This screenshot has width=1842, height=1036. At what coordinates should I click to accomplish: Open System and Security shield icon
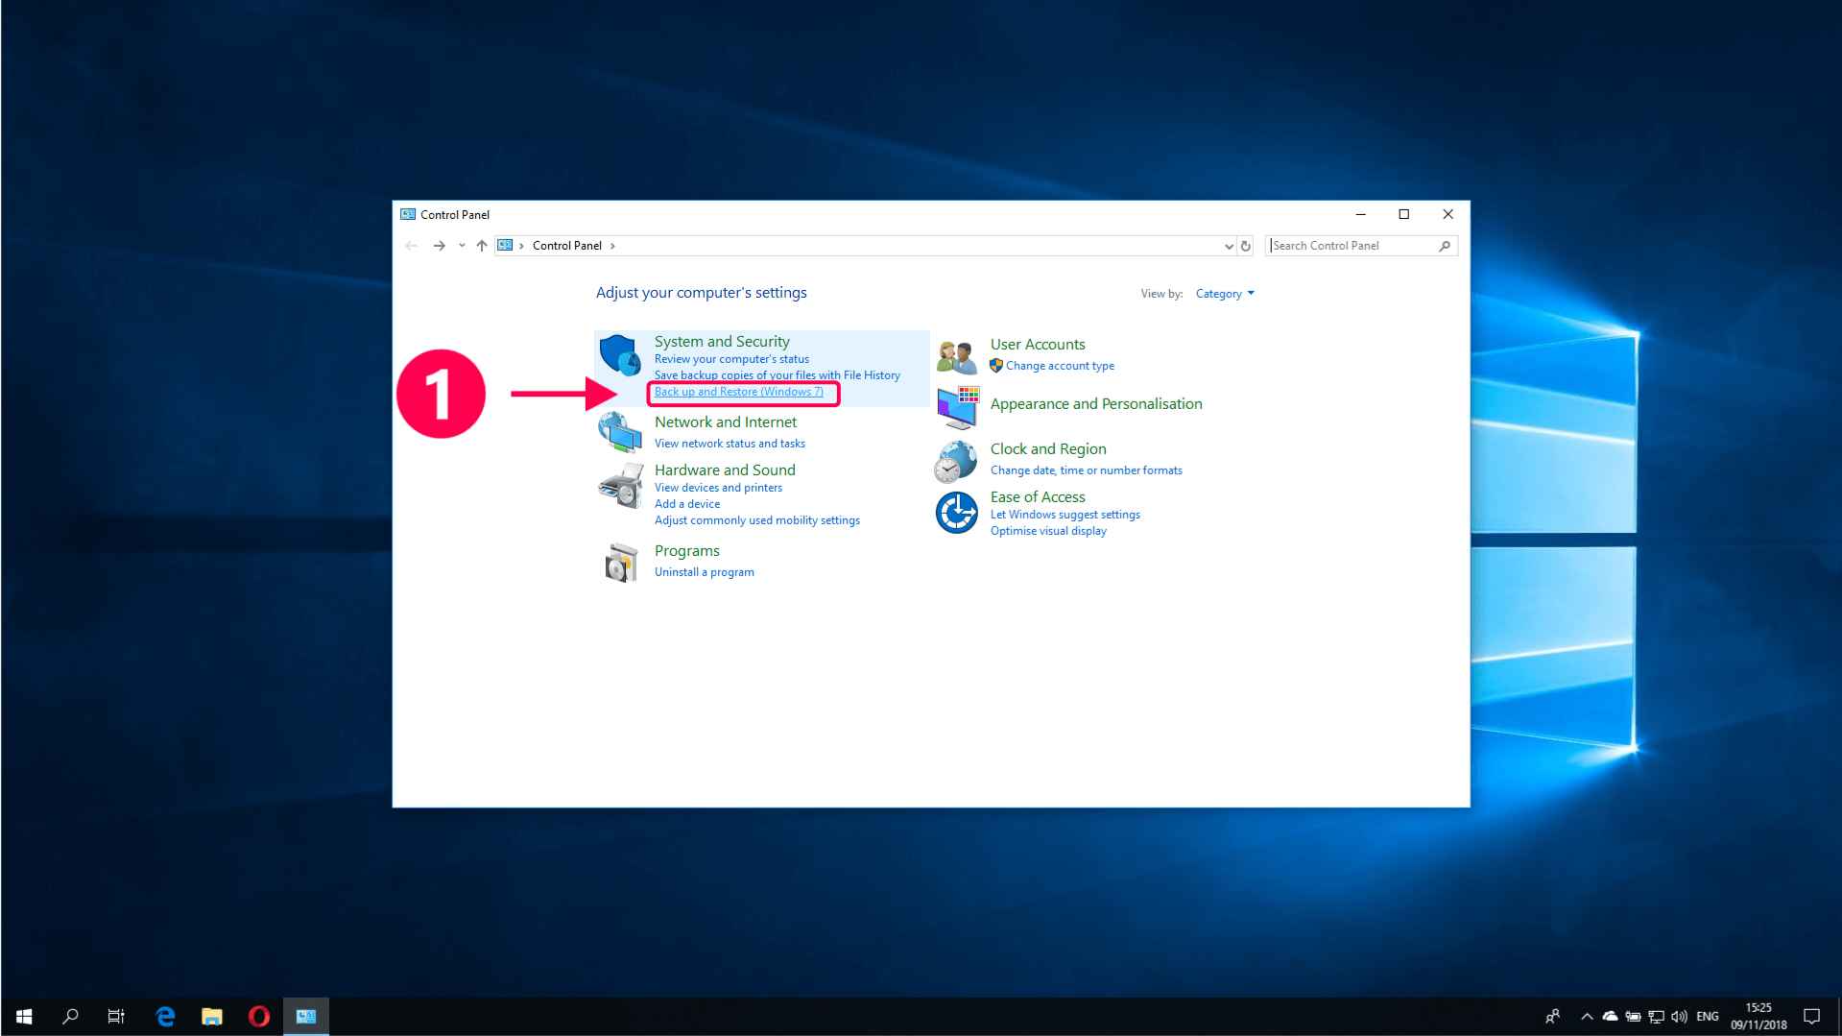point(620,356)
